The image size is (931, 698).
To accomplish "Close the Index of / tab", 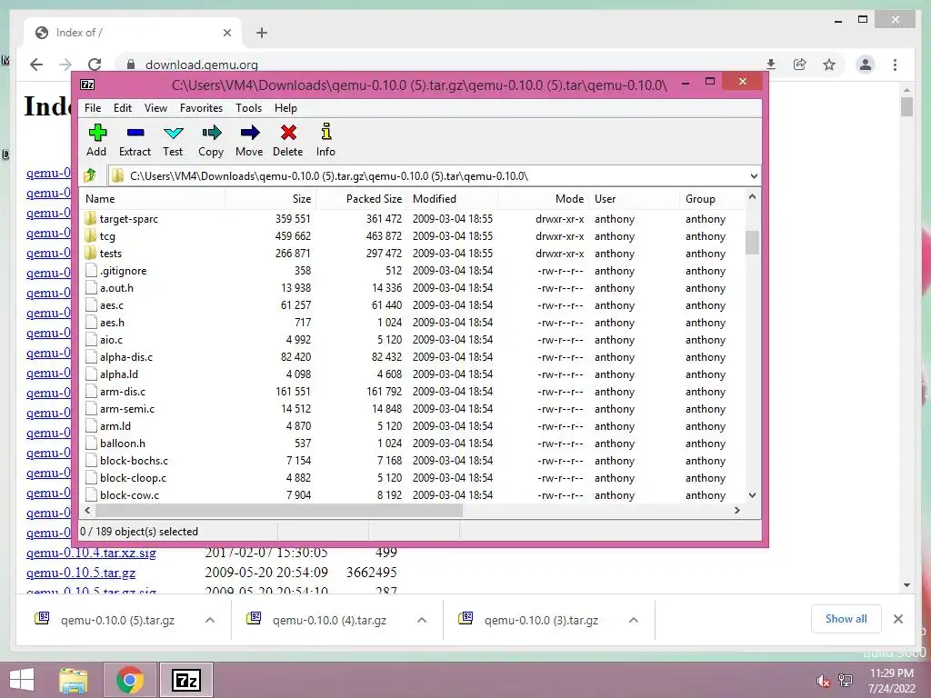I will [226, 33].
